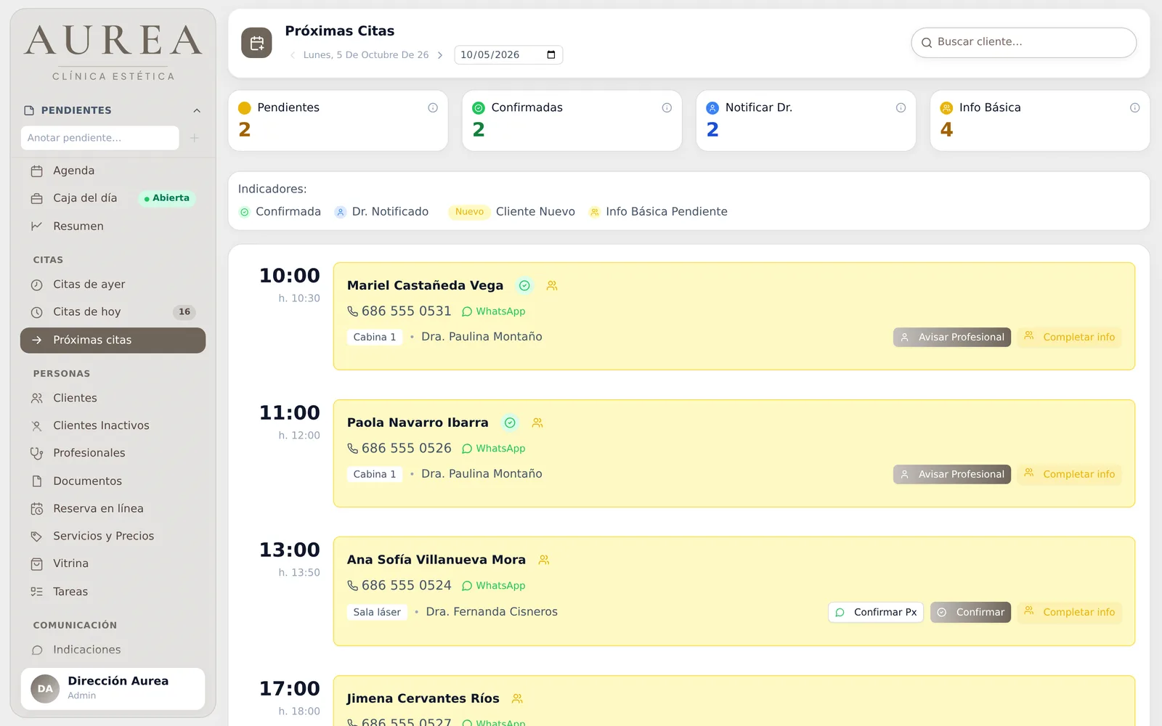Open Caja del día section

(113, 198)
